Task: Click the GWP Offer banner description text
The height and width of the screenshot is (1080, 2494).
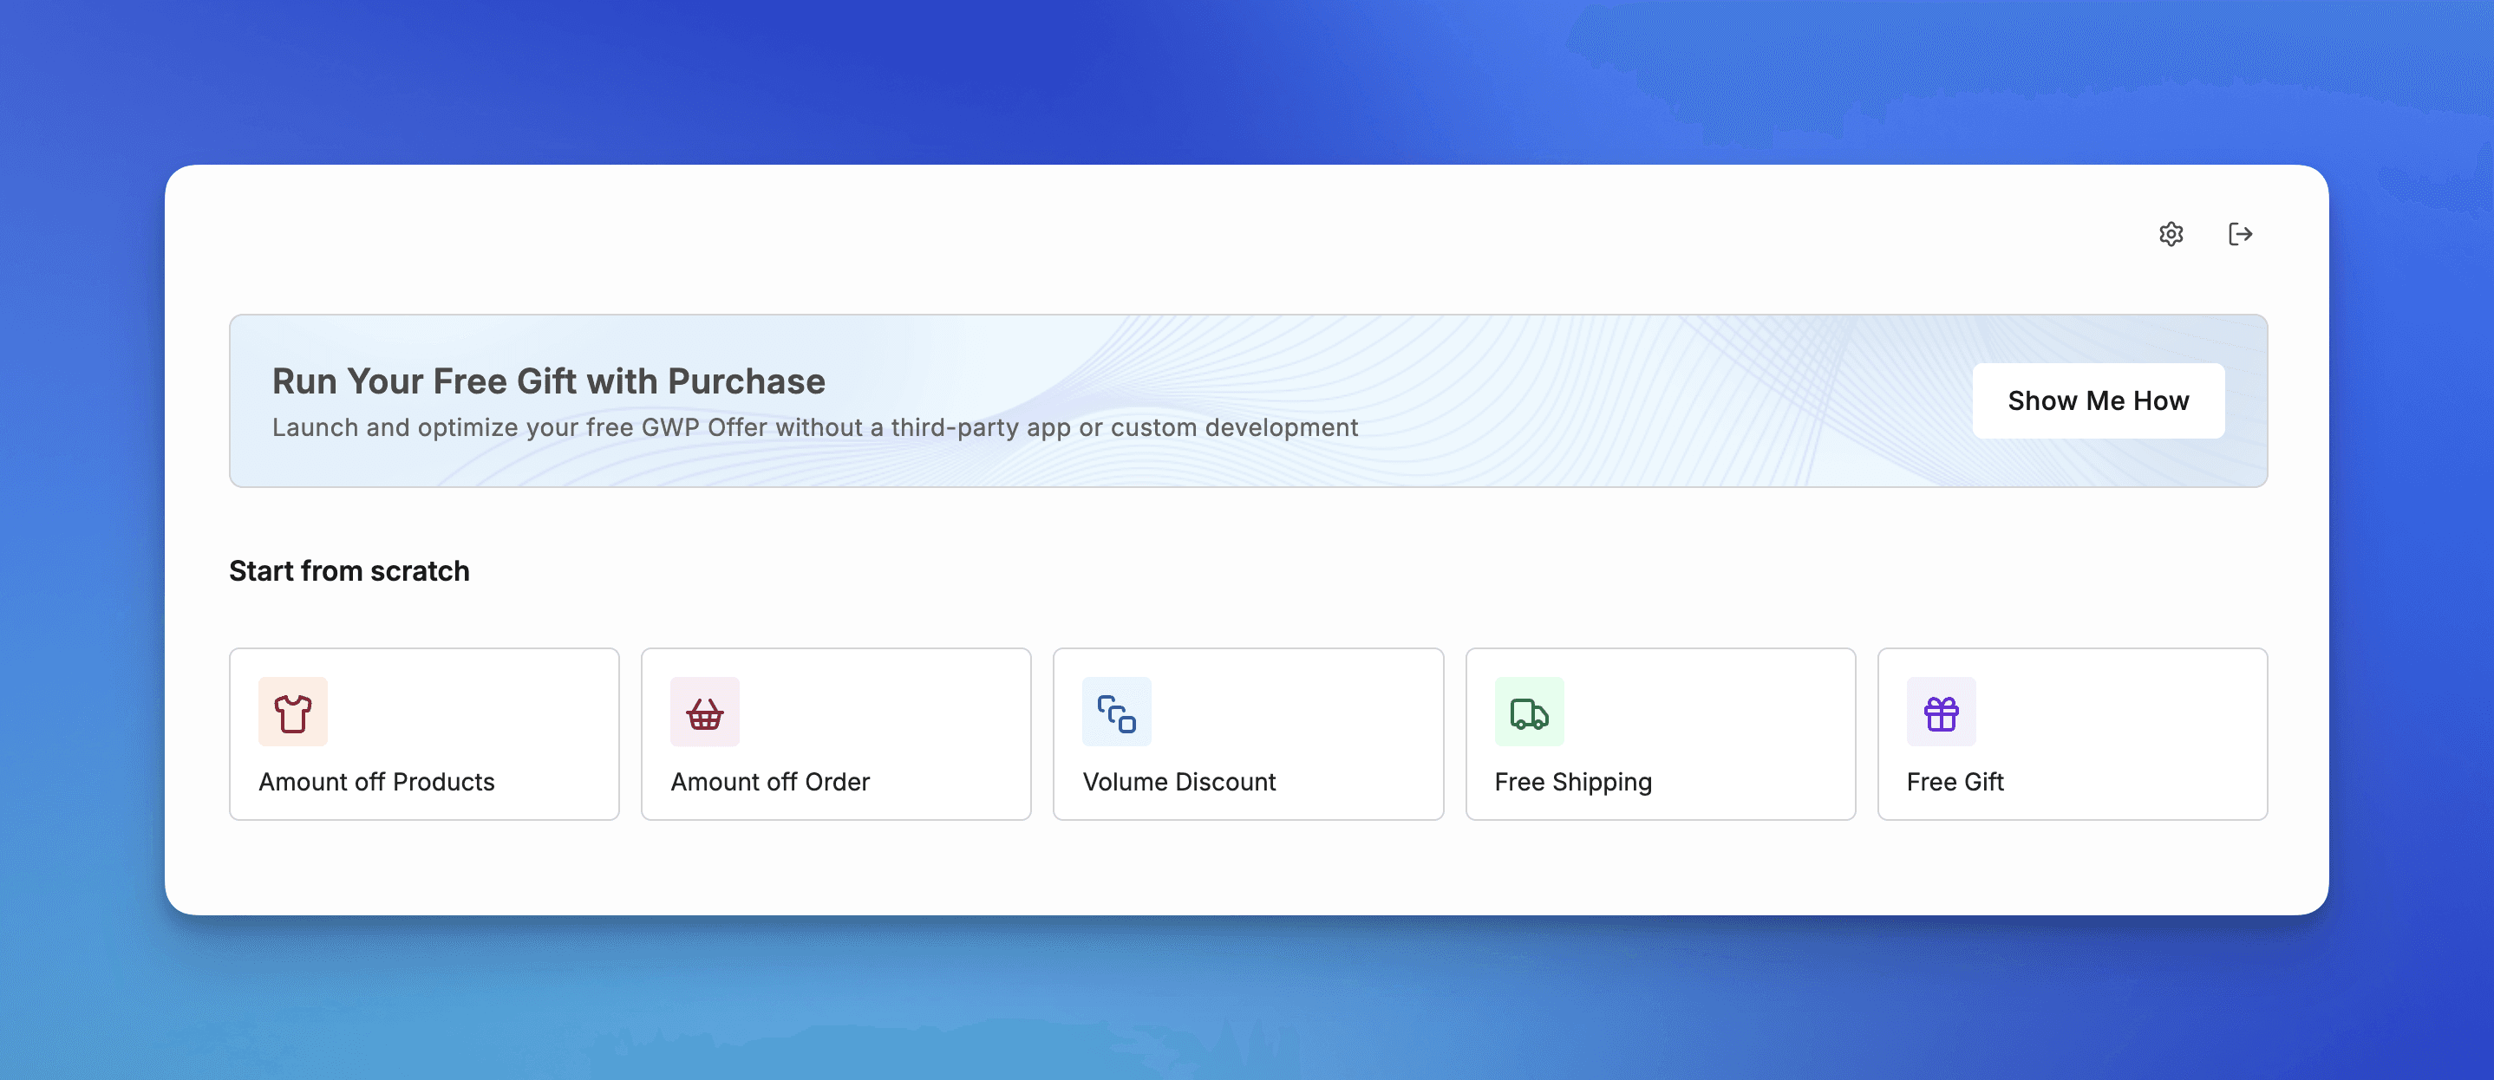Action: point(814,427)
